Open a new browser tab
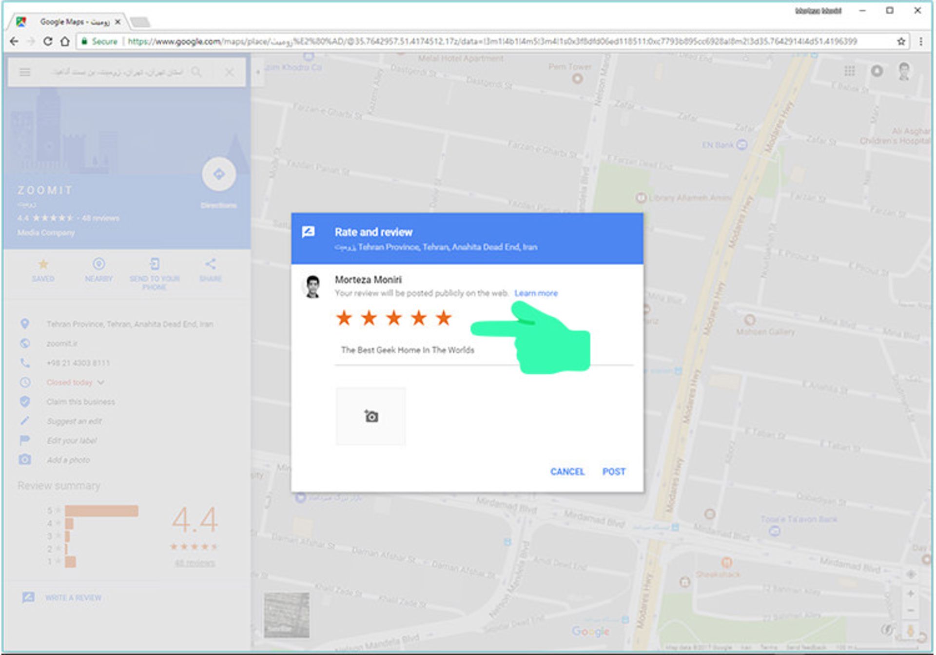This screenshot has width=936, height=655. [140, 22]
